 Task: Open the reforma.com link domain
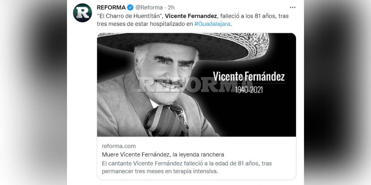coord(119,146)
